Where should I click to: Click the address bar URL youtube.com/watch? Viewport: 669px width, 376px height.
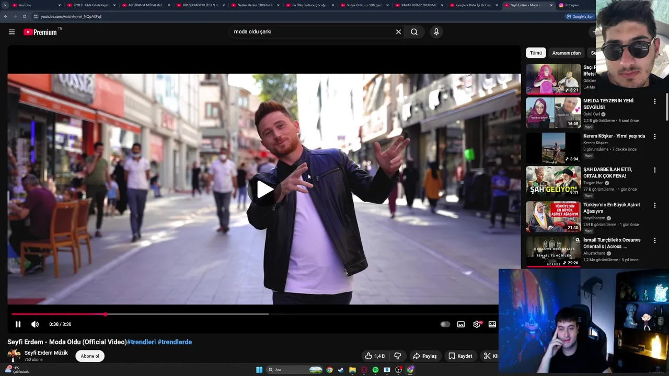click(x=71, y=16)
